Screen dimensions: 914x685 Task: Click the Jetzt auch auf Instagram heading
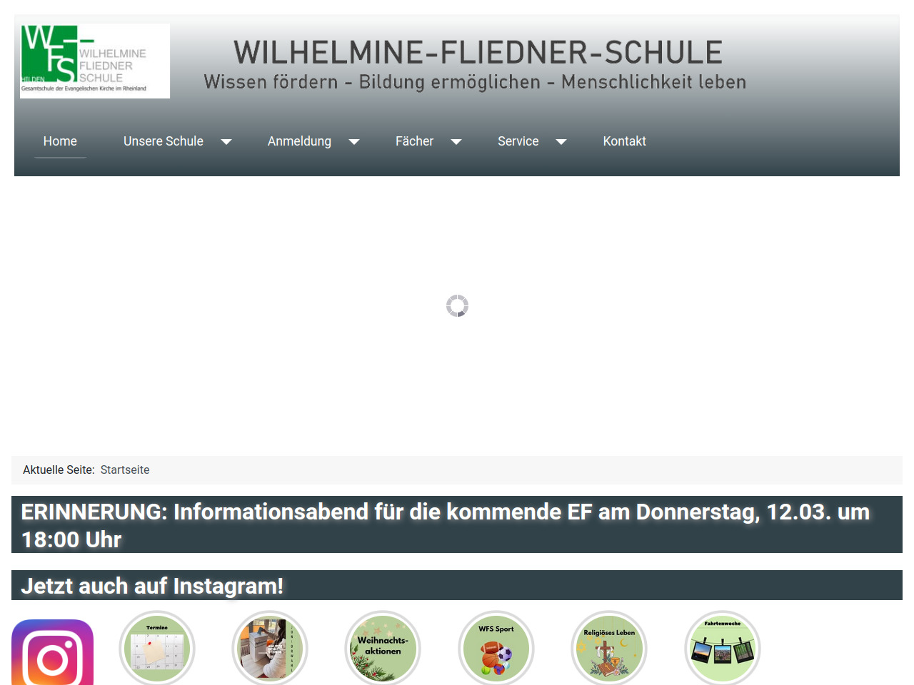(x=152, y=586)
